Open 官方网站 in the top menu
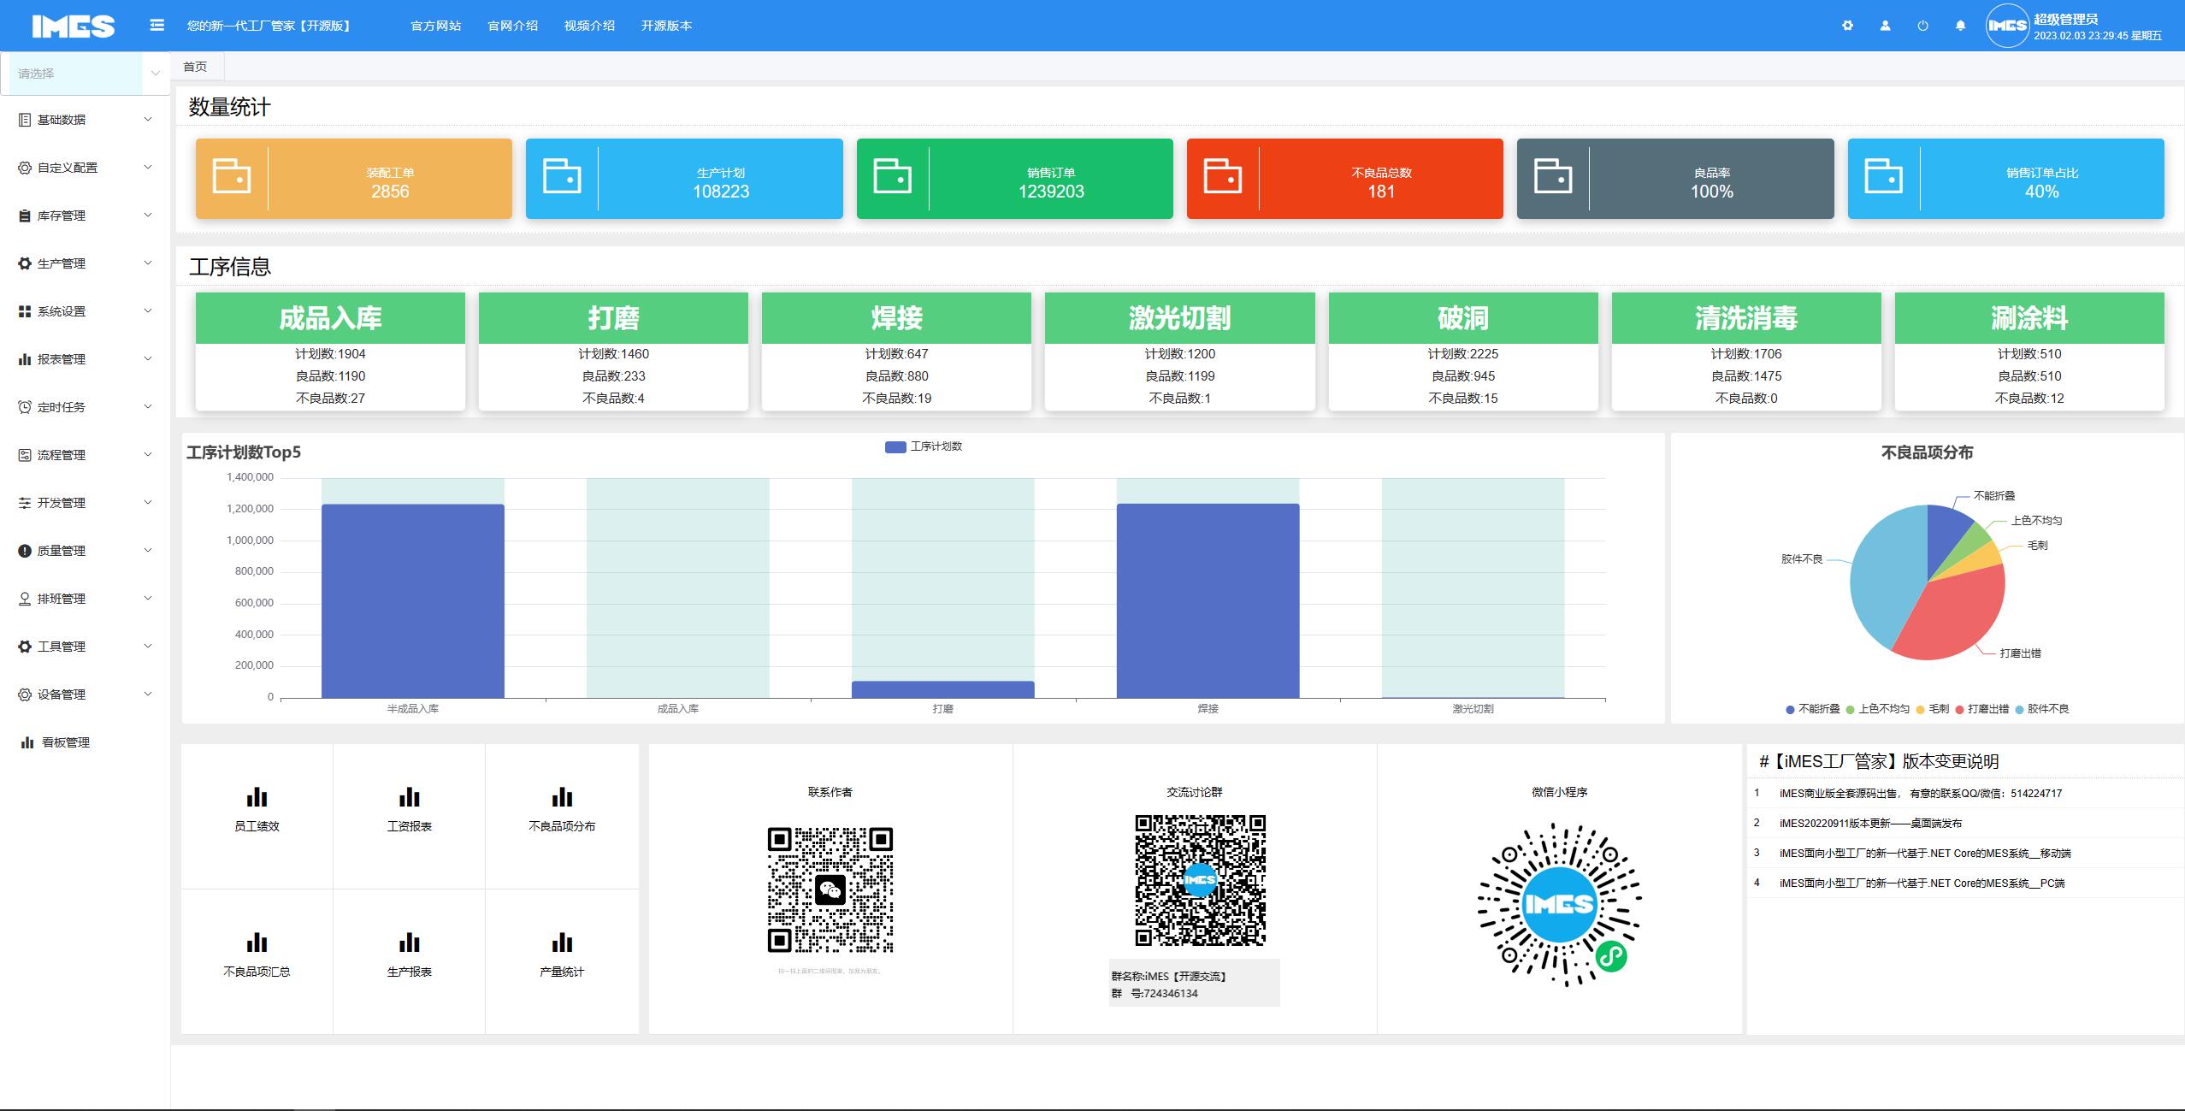2185x1111 pixels. (x=435, y=26)
